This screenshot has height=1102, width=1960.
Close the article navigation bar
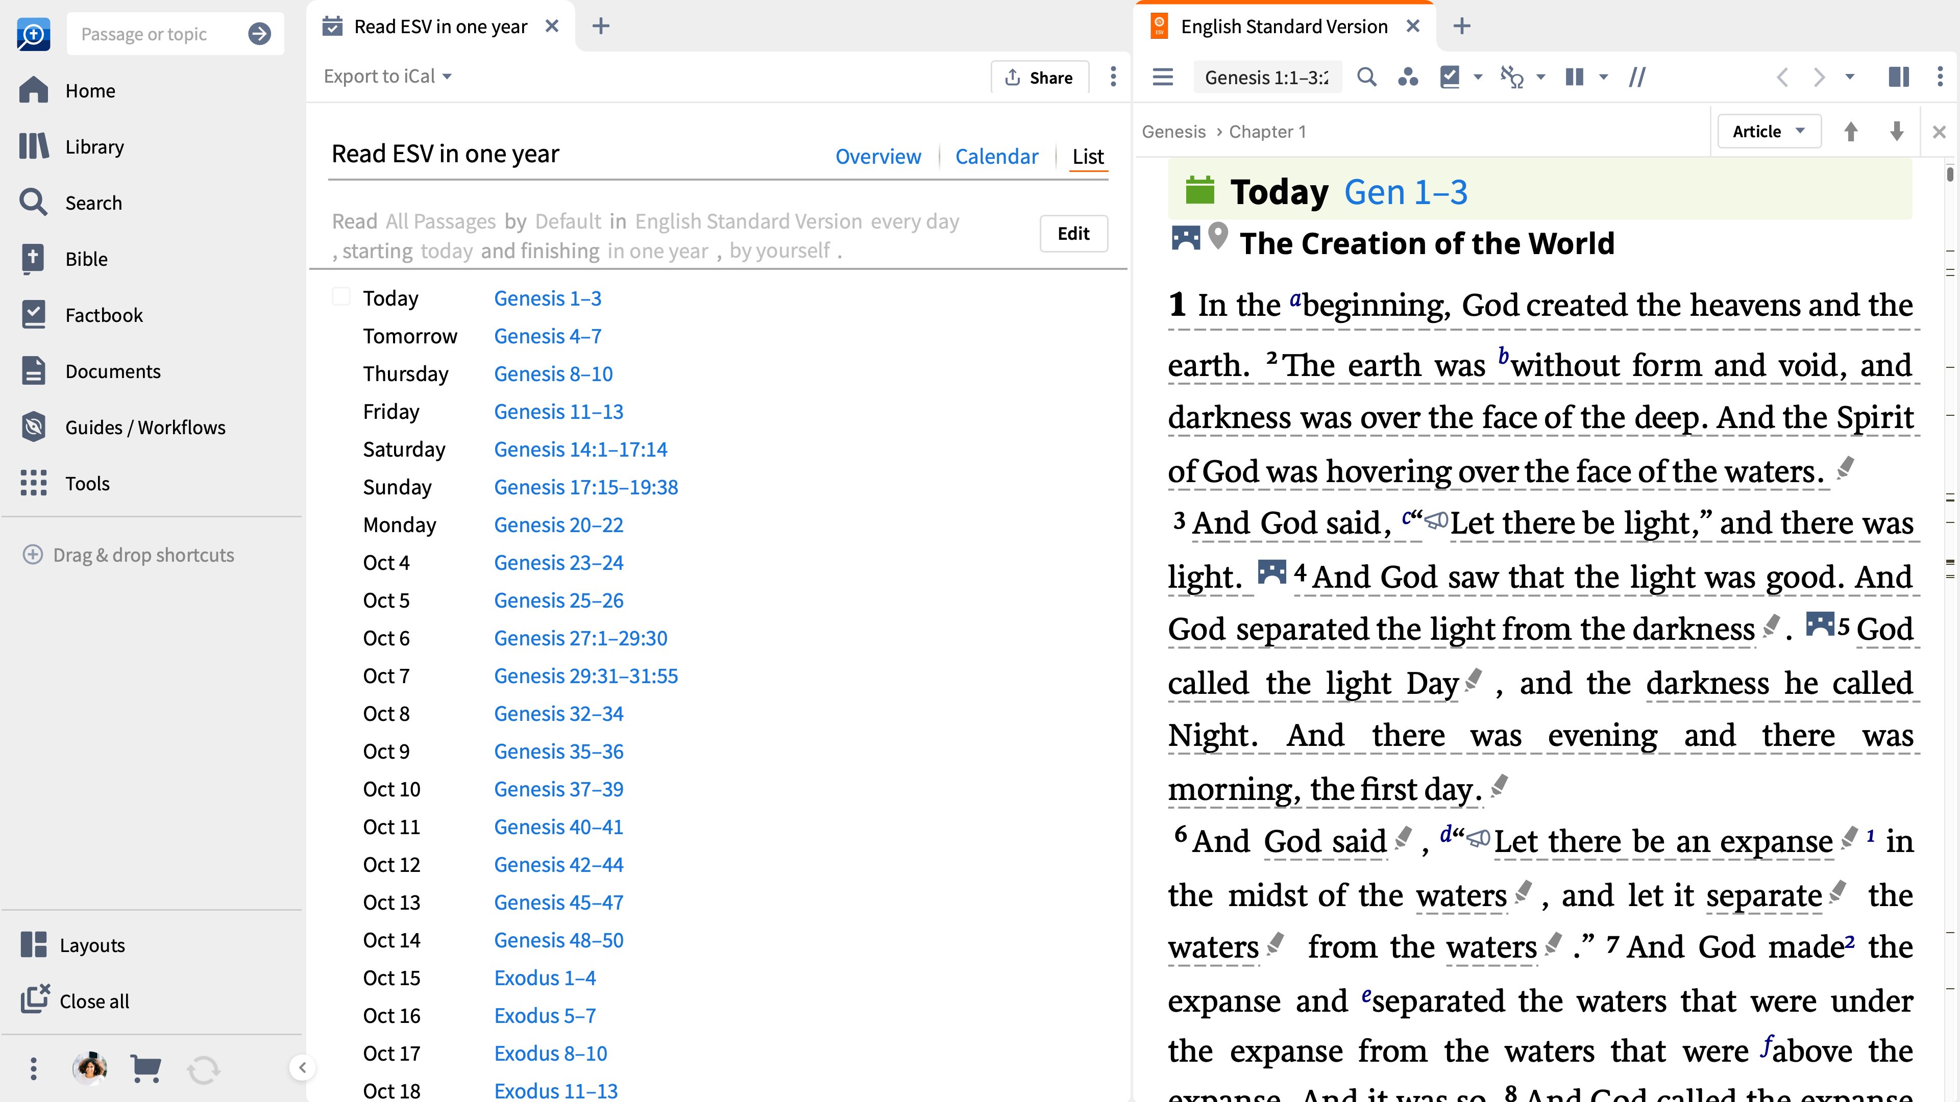[1940, 132]
